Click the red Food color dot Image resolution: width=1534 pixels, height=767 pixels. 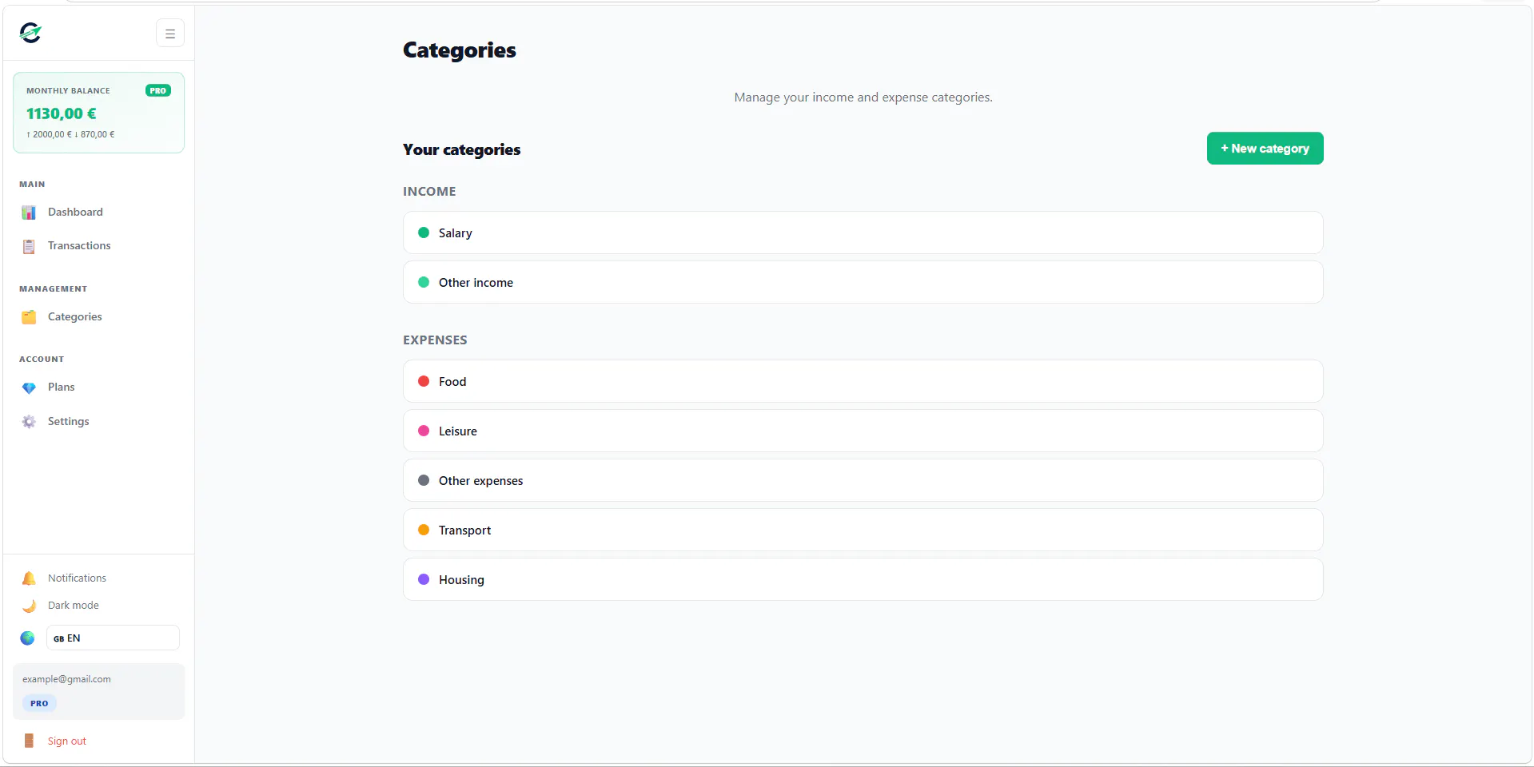pos(424,382)
